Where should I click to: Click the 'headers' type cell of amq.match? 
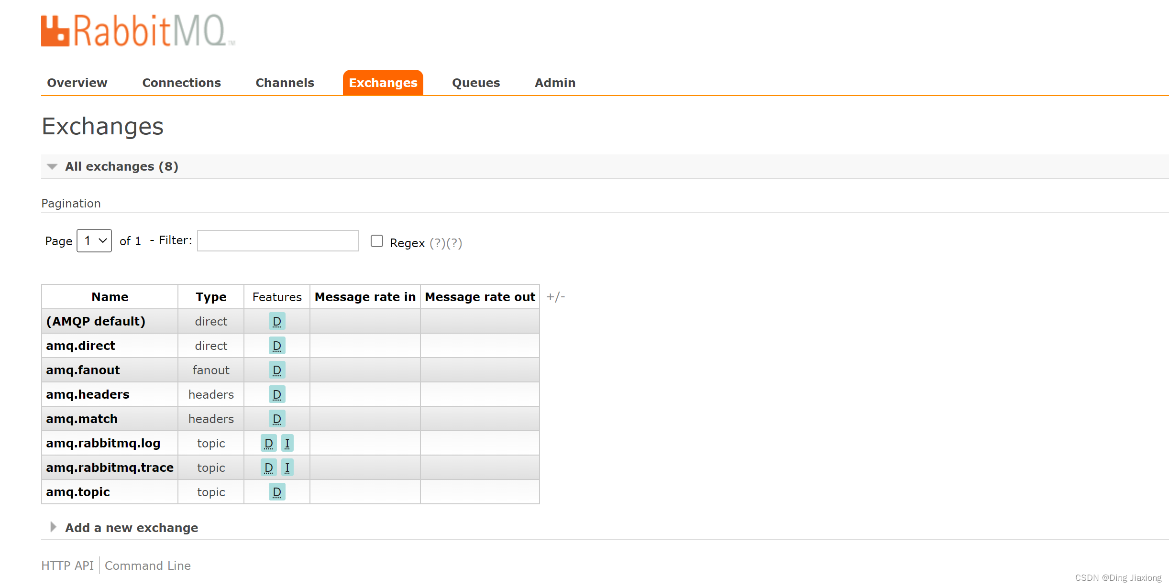(x=211, y=419)
